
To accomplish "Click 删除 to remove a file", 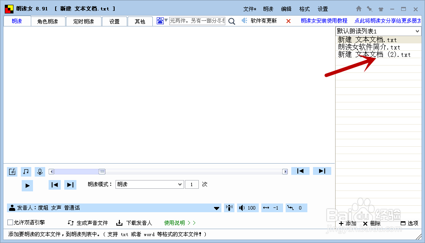I will pos(372,223).
